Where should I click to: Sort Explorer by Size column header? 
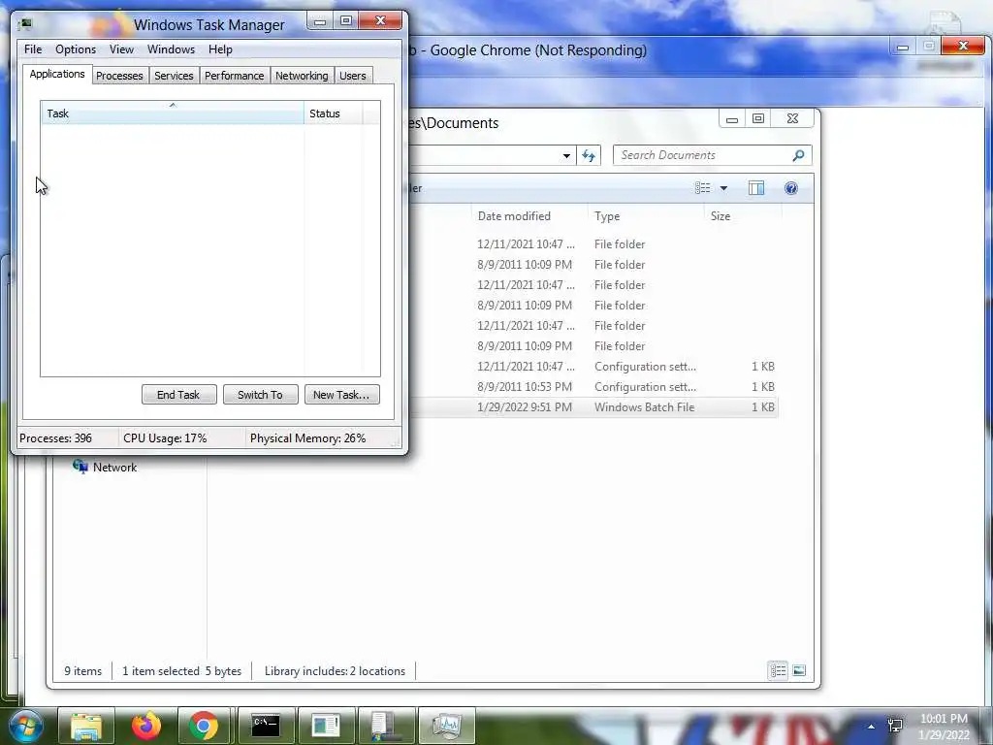(x=743, y=216)
